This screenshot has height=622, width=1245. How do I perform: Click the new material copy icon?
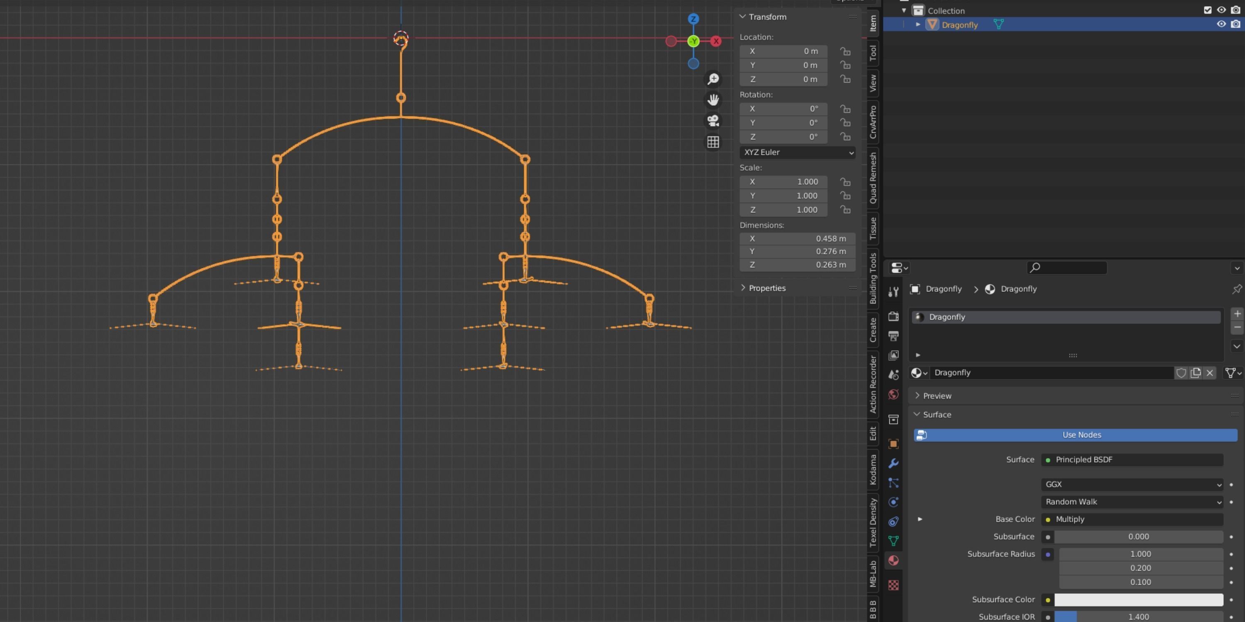click(x=1195, y=373)
